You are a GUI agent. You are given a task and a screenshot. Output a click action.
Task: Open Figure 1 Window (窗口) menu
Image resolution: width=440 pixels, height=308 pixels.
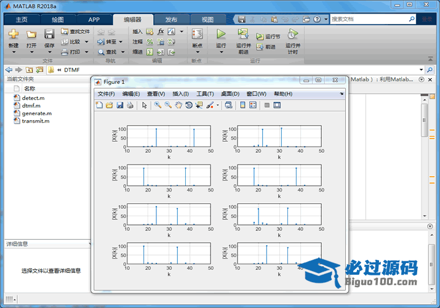tap(257, 94)
